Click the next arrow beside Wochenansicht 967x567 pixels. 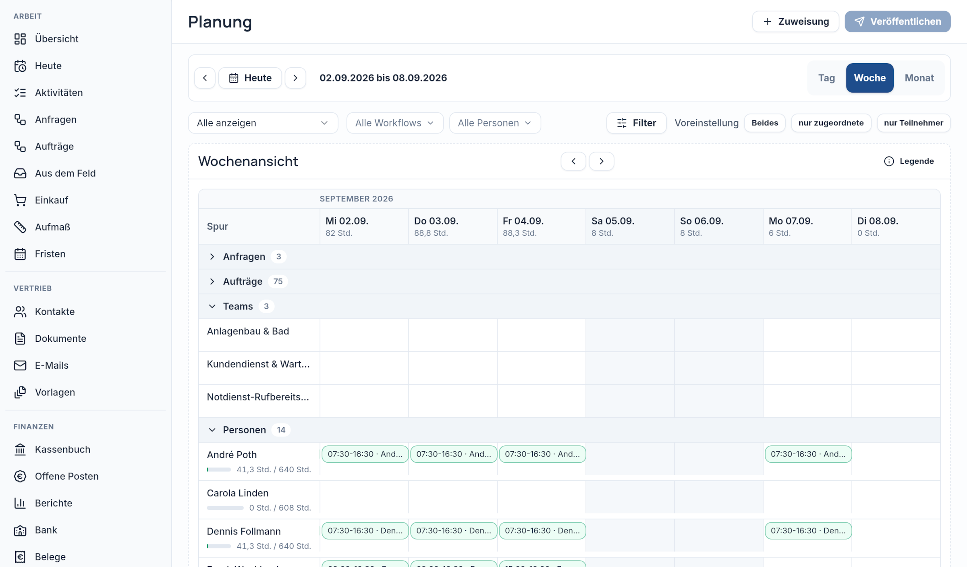click(x=602, y=161)
